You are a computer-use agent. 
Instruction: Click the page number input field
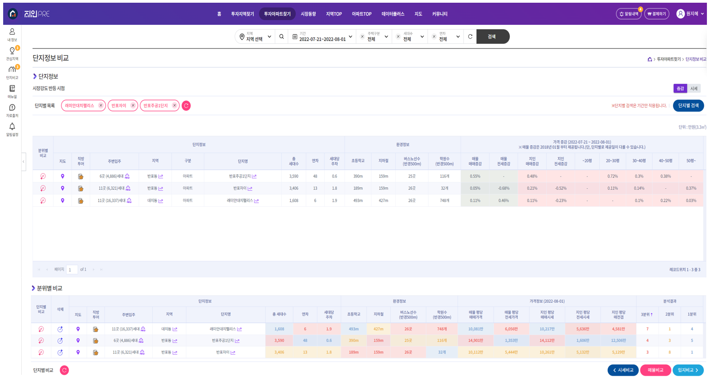[x=72, y=270]
